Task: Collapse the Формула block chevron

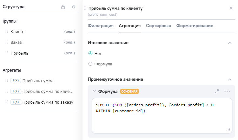Action: (x=94, y=91)
